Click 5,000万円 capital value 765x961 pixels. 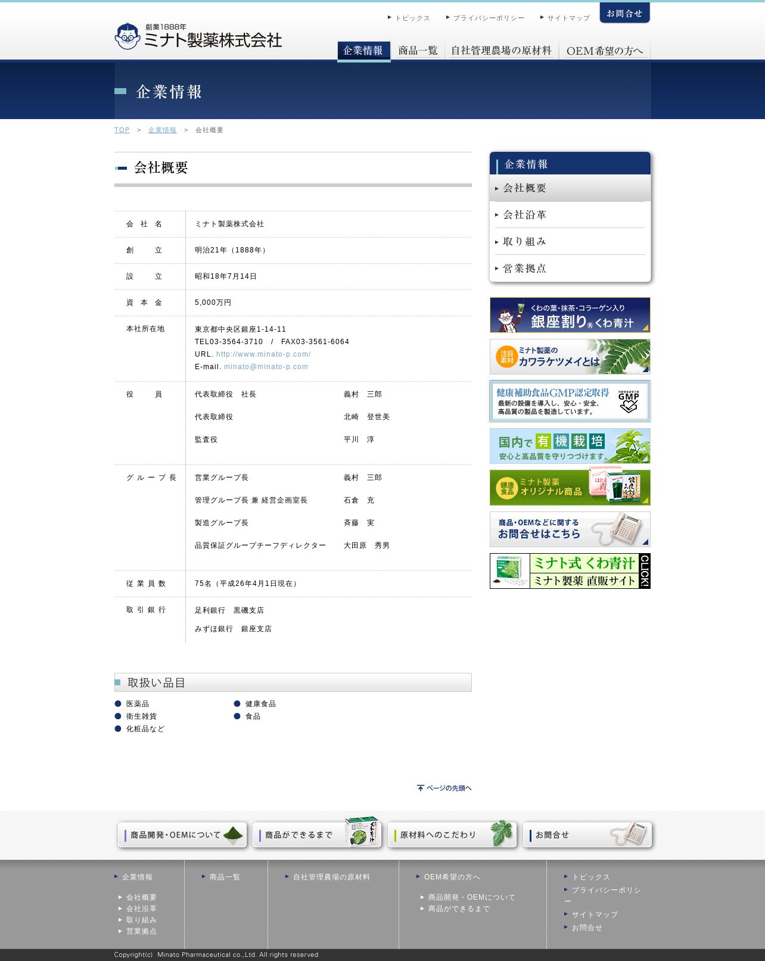tap(213, 302)
